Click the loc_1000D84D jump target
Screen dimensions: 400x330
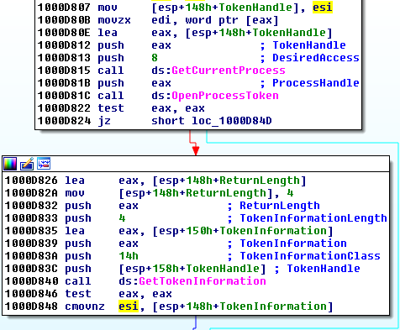click(231, 121)
